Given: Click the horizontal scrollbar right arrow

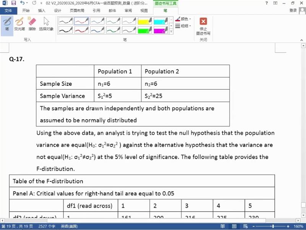Looking at the screenshot, I should tap(298, 220).
